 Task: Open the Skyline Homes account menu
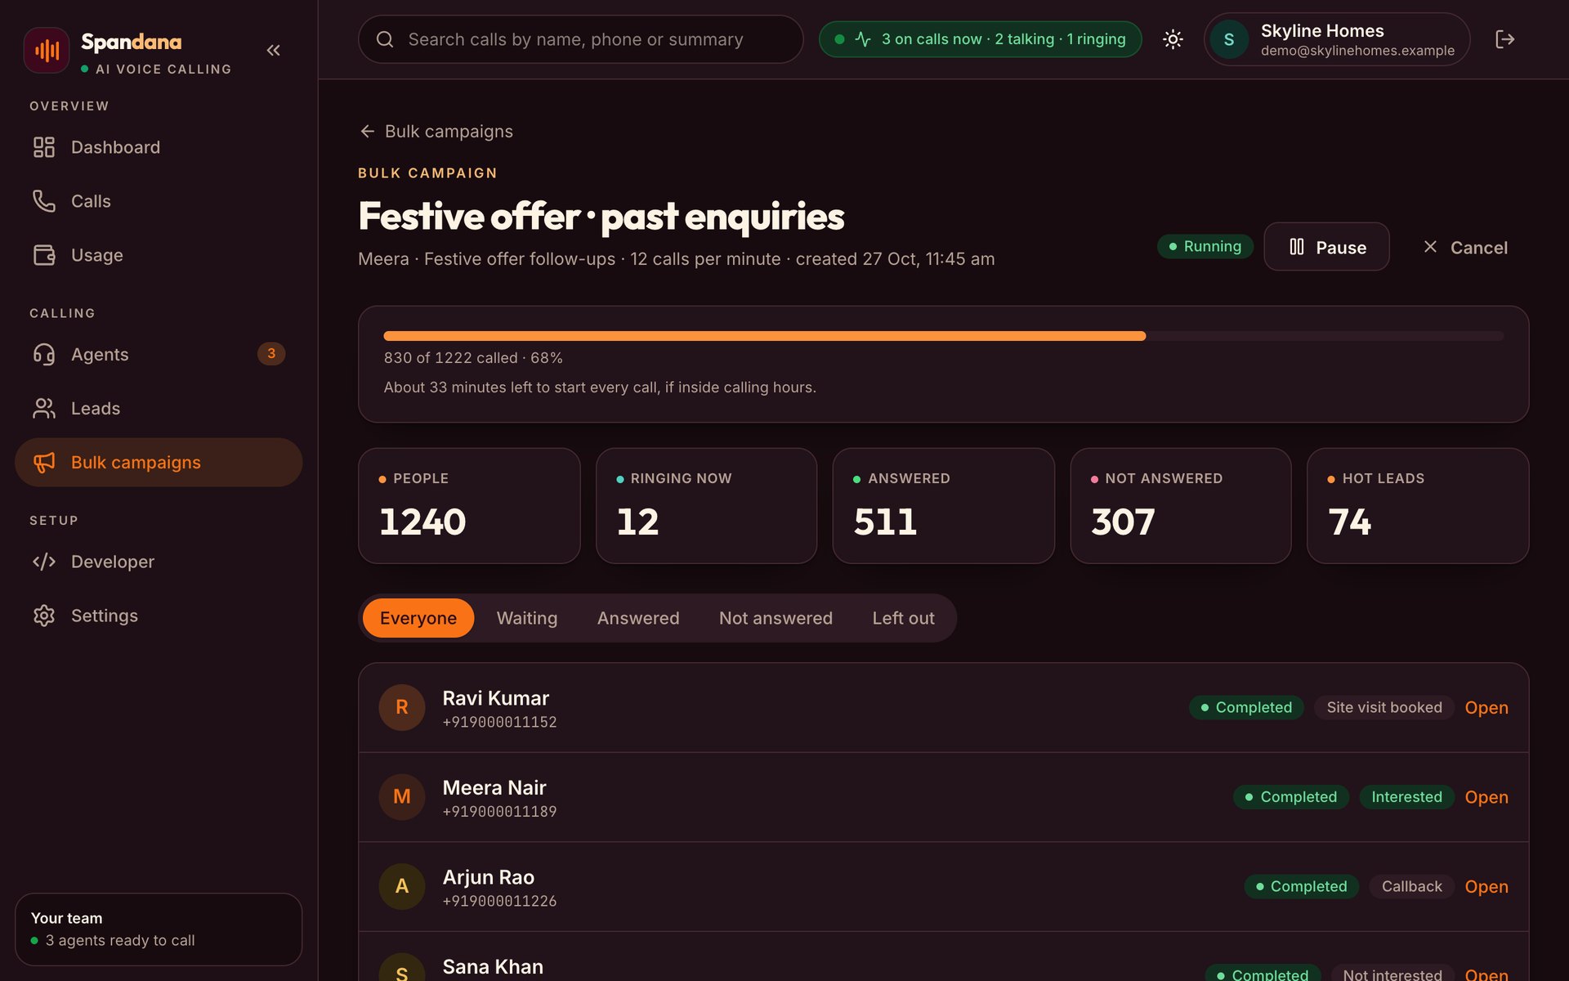pos(1336,39)
